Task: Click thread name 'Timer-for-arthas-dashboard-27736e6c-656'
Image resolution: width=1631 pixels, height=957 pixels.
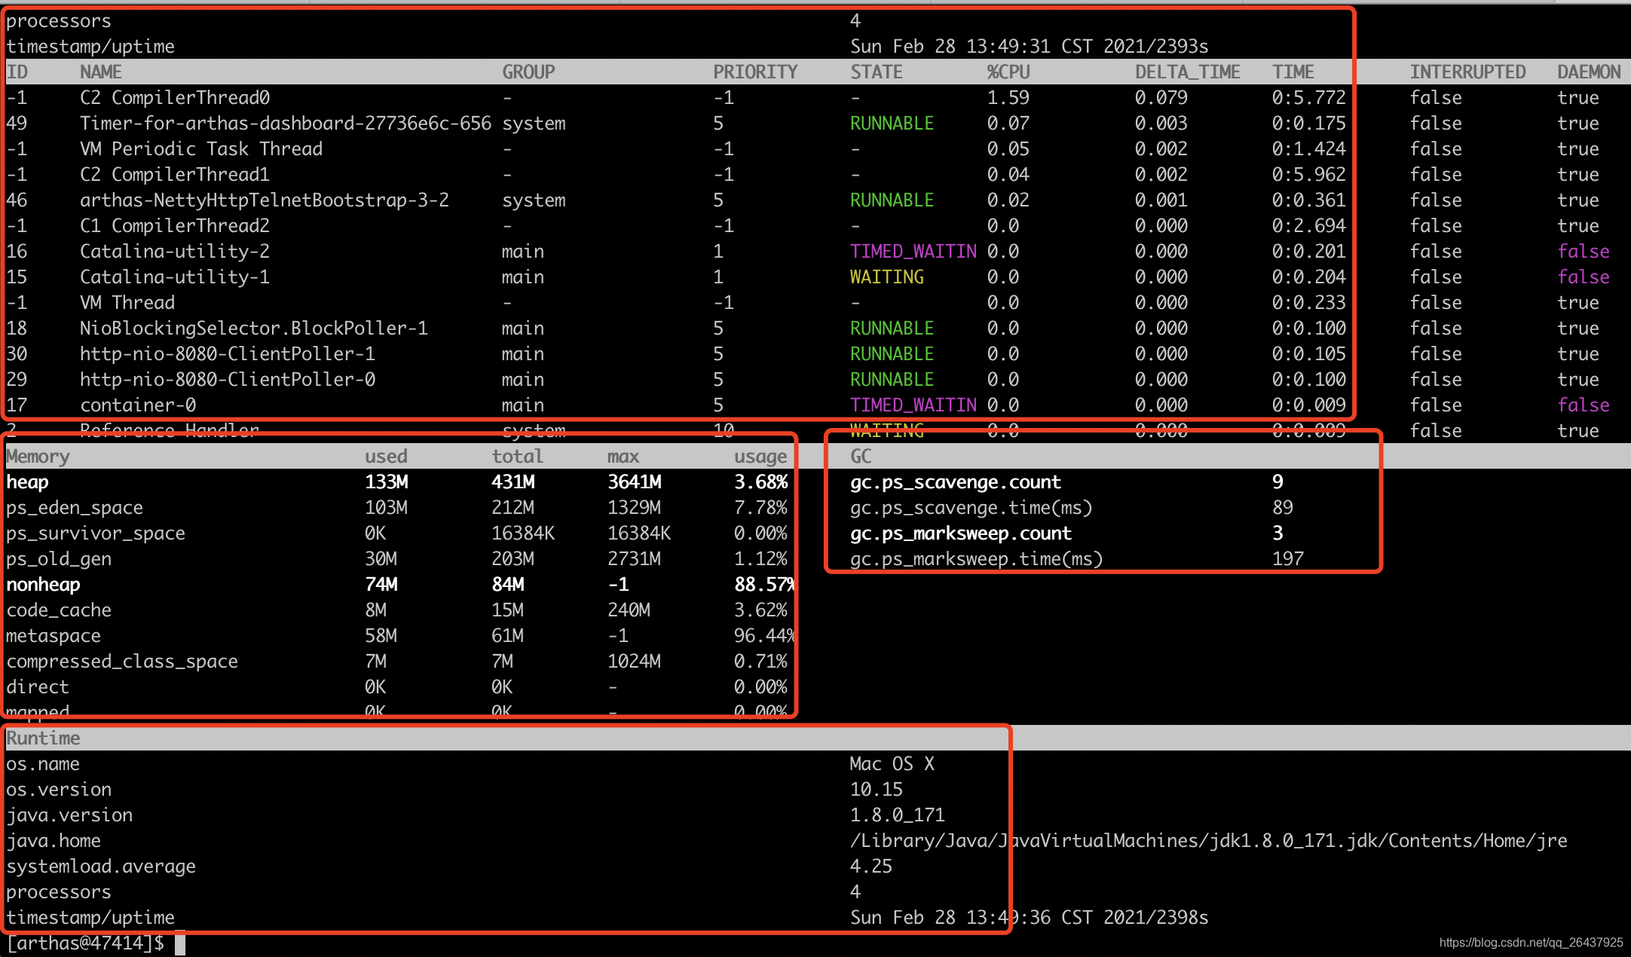Action: pyautogui.click(x=286, y=124)
